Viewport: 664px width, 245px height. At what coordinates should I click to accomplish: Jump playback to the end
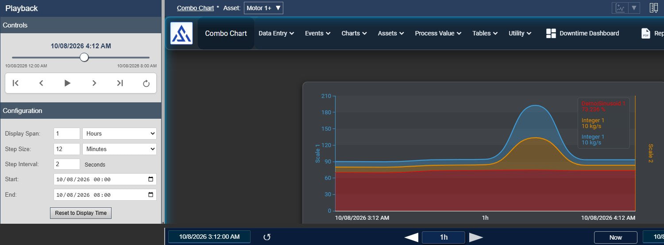(120, 83)
